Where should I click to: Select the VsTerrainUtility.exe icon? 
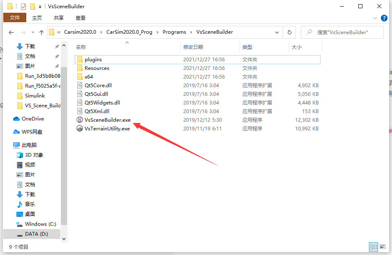coord(79,129)
